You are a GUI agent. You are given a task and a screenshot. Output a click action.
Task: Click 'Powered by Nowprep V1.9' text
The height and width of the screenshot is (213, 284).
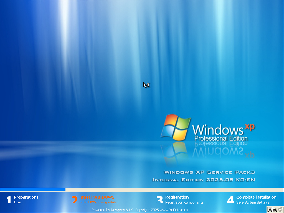112,210
